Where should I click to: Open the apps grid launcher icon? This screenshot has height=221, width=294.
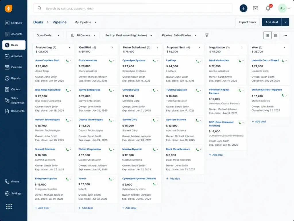[x=9, y=206]
